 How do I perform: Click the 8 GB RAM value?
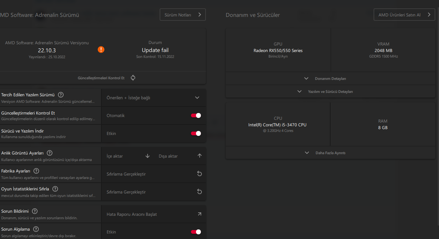point(383,128)
